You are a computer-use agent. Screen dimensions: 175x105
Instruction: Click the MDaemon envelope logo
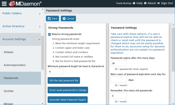click(x=12, y=4)
